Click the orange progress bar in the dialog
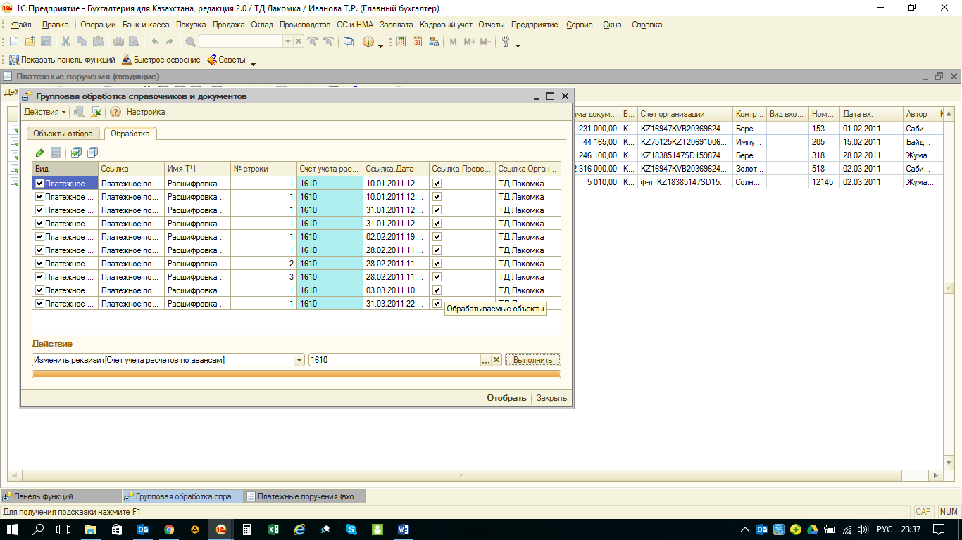Screen dimensions: 962x540 click(x=296, y=375)
